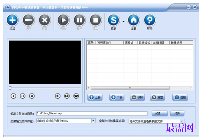Pause the preview player under the video
The width and height of the screenshot is (199, 137).
[23, 96]
